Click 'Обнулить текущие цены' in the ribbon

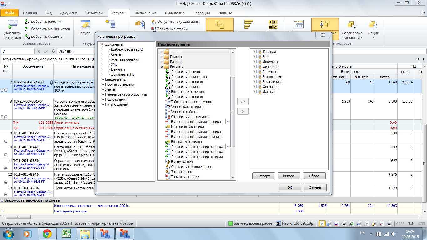coord(175,22)
